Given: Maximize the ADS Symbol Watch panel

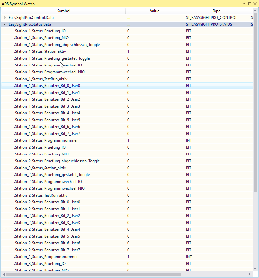Looking at the screenshot, I should point(250,4).
